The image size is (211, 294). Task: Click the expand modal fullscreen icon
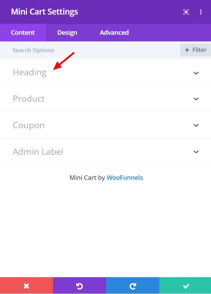pos(186,12)
